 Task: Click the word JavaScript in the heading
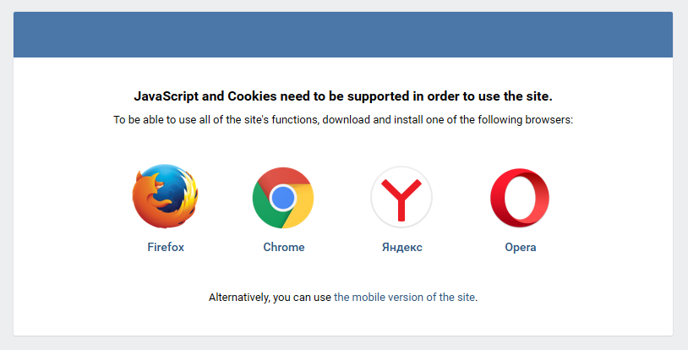click(167, 96)
